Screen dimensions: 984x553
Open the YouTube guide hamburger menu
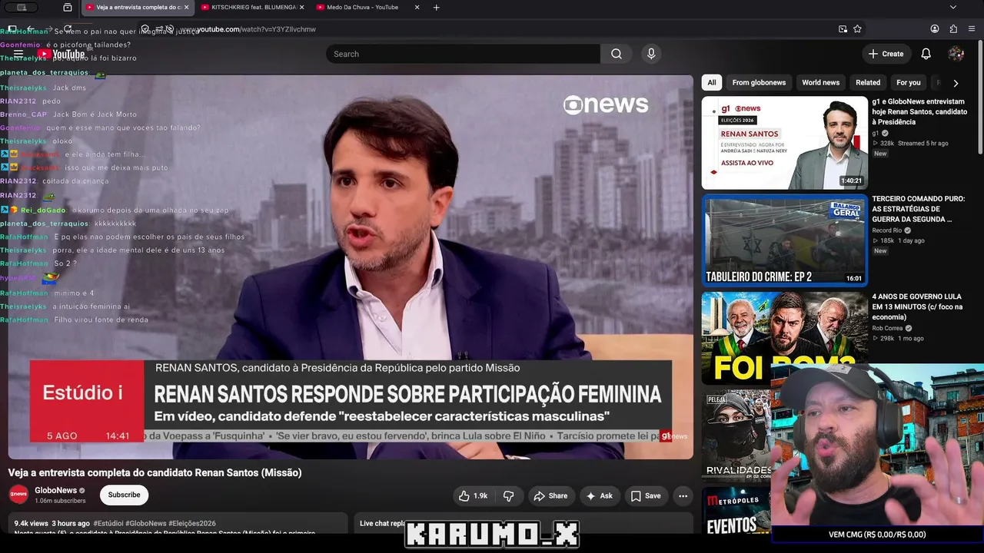[x=18, y=54]
